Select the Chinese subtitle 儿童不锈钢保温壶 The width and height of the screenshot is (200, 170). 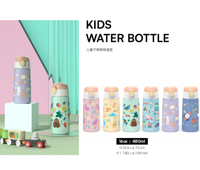click(99, 50)
